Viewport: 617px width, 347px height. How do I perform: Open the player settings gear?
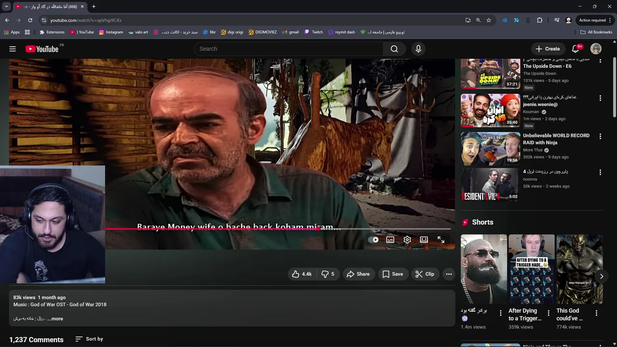(407, 240)
